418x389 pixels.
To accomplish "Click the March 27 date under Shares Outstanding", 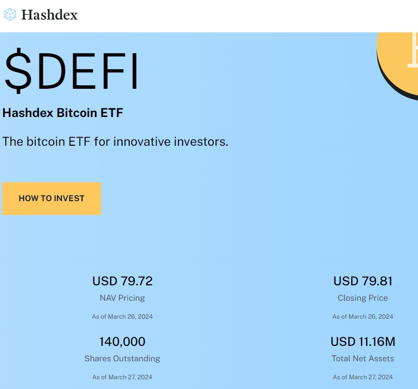I will (x=122, y=377).
